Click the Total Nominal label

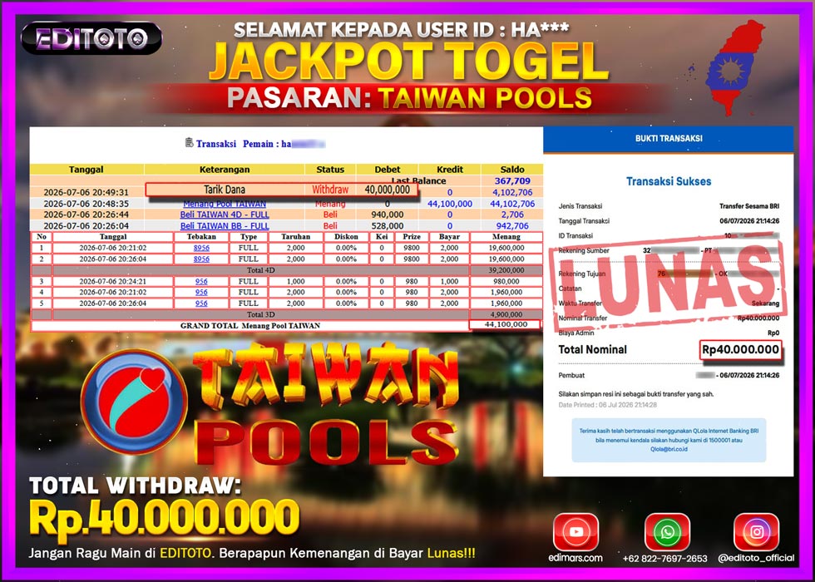pyautogui.click(x=592, y=350)
